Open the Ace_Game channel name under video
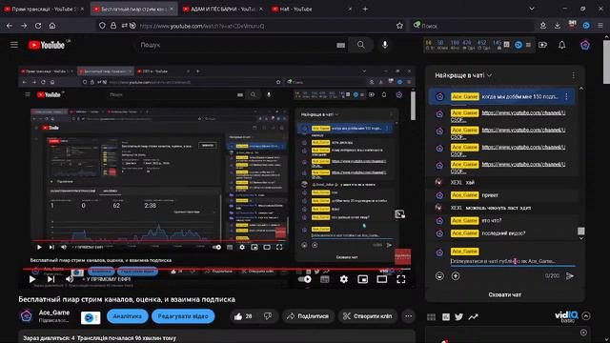 (x=54, y=313)
